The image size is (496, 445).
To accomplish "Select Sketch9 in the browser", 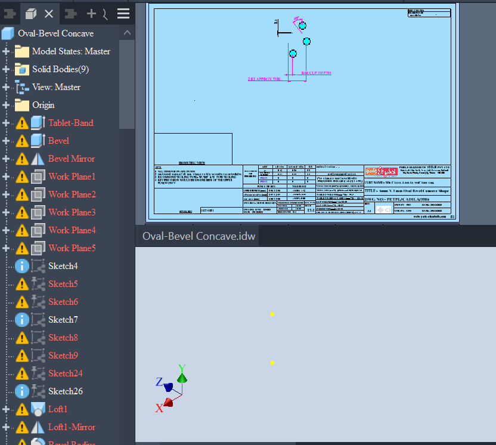I will pos(63,356).
